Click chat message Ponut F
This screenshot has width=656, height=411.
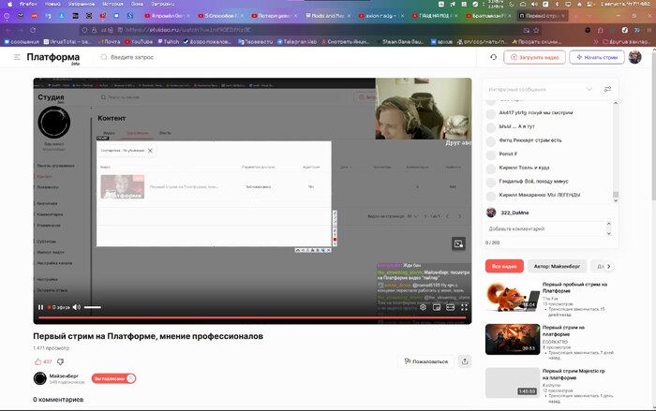(508, 154)
